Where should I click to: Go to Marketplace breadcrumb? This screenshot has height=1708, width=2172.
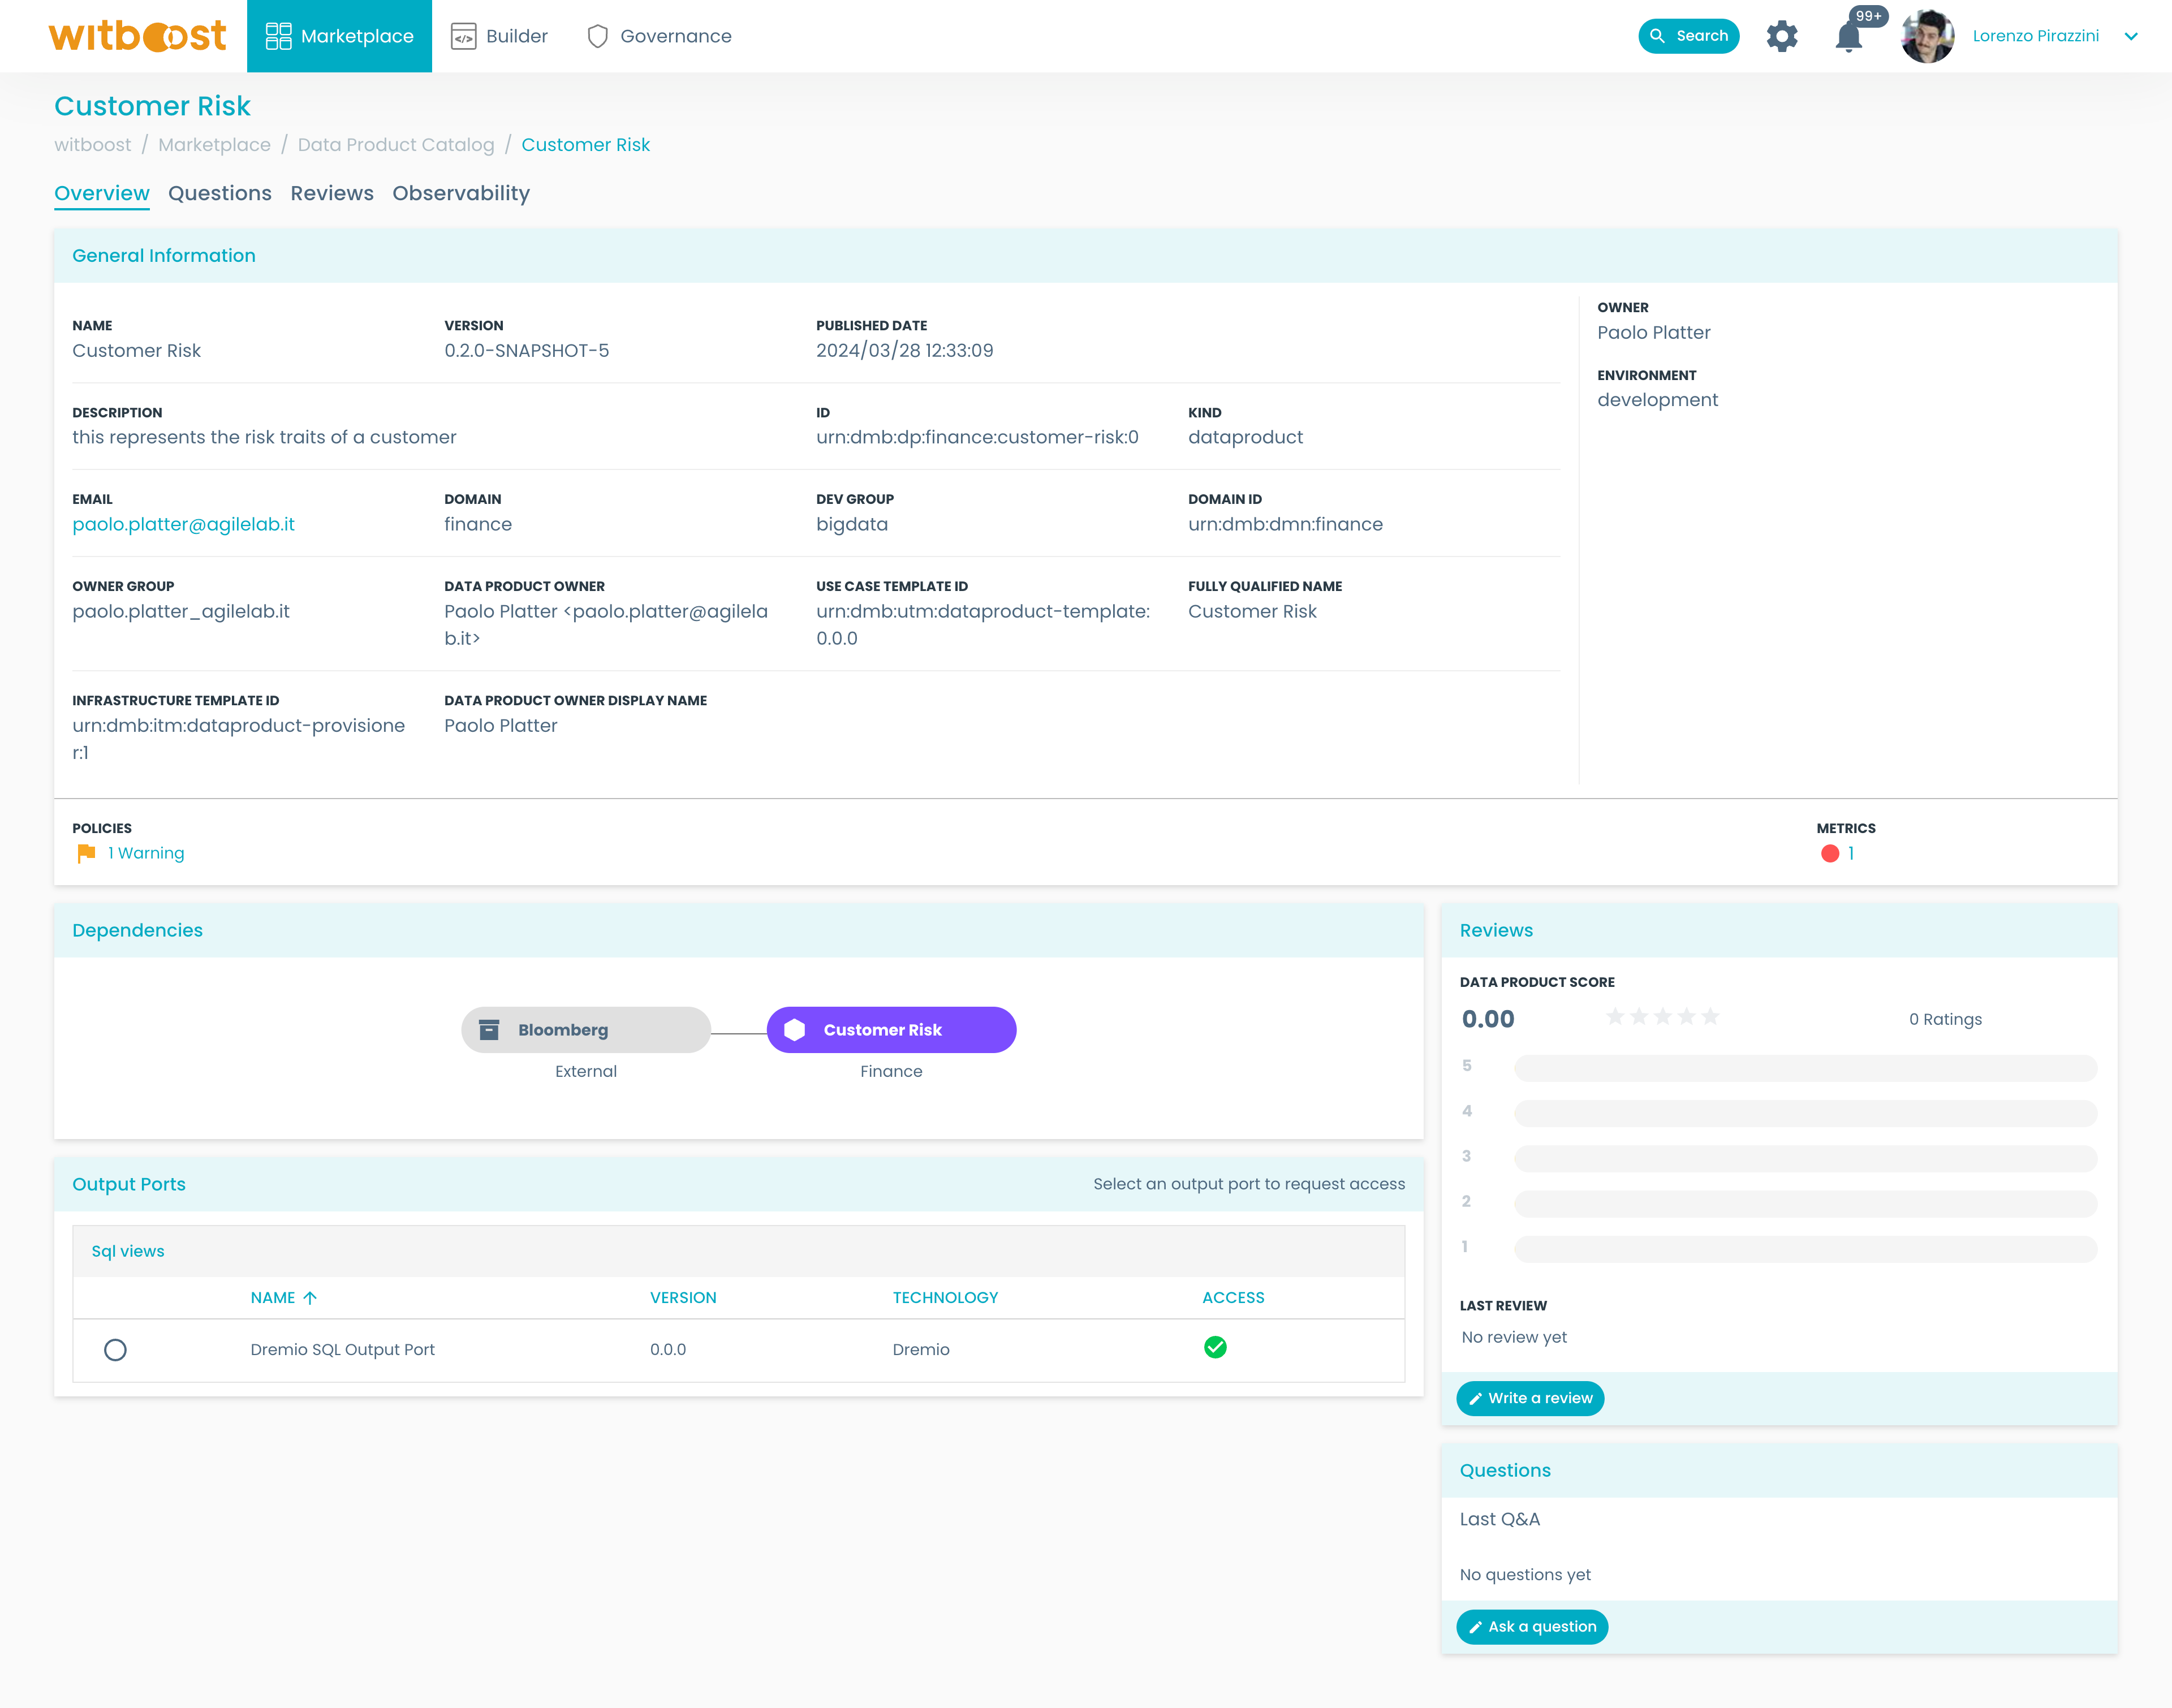coord(214,145)
